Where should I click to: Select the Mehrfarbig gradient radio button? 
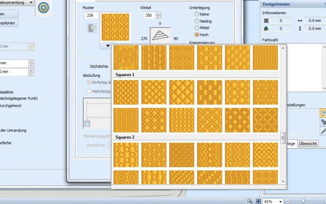point(89,91)
